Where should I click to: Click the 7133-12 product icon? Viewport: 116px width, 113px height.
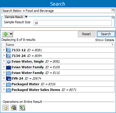[9, 50]
